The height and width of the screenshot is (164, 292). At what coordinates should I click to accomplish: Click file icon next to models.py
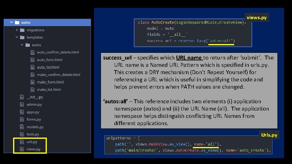click(x=22, y=127)
